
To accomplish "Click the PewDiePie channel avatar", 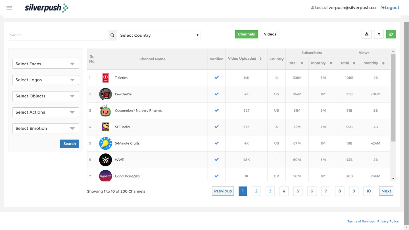I will tap(105, 94).
